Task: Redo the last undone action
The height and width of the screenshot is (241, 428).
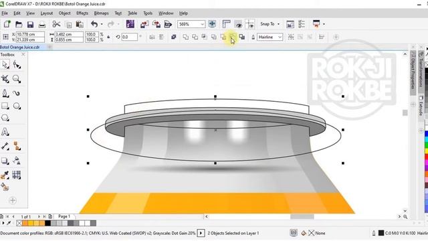Action: pyautogui.click(x=110, y=24)
